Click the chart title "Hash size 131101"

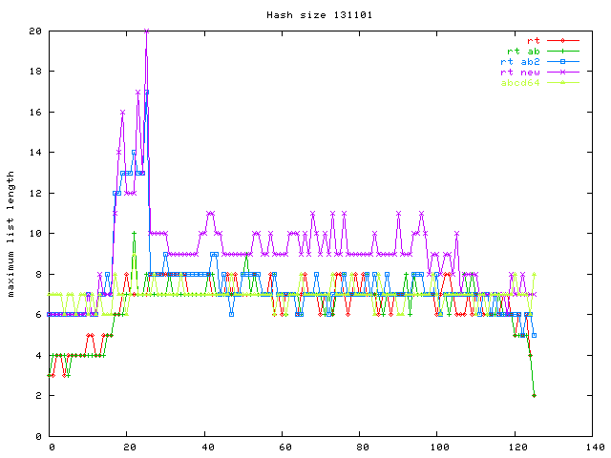[320, 15]
